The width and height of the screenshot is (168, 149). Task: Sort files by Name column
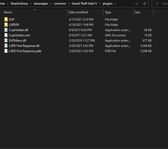coord(8,12)
